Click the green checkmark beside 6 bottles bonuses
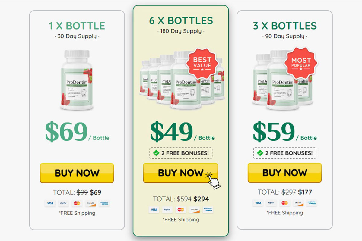 click(x=156, y=153)
